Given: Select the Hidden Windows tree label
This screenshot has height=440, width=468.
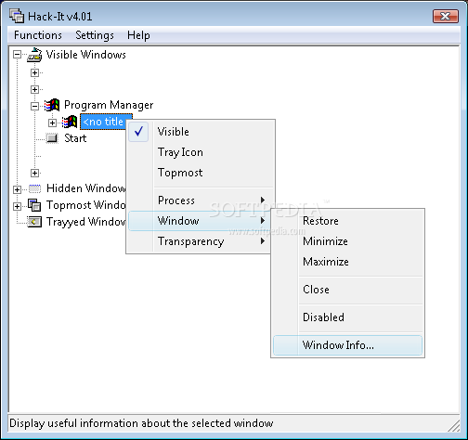Looking at the screenshot, I should click(85, 188).
